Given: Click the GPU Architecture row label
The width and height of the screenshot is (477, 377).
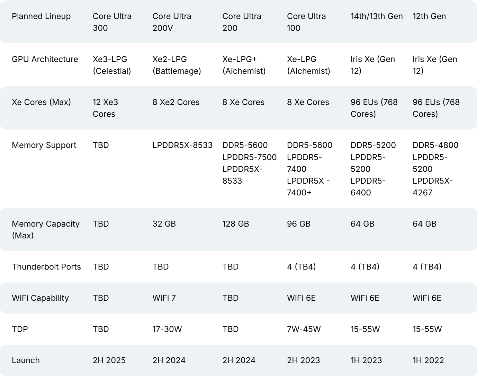Looking at the screenshot, I should pyautogui.click(x=45, y=59).
